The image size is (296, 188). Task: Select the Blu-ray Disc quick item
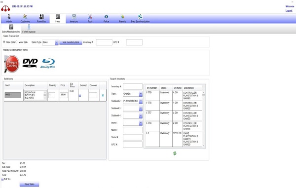48,63
